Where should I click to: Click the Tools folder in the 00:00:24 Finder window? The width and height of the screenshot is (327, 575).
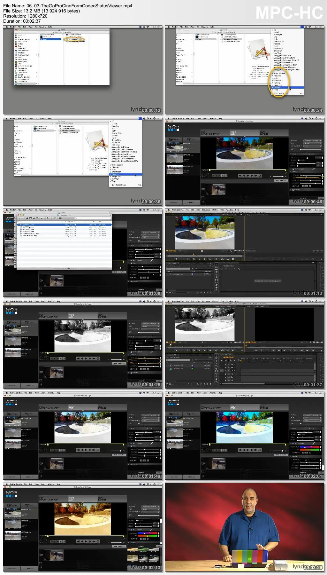click(x=206, y=39)
